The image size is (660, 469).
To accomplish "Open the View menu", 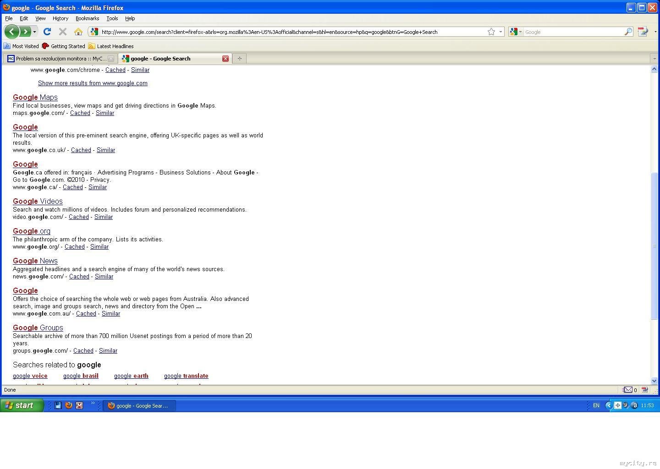I will coord(40,18).
